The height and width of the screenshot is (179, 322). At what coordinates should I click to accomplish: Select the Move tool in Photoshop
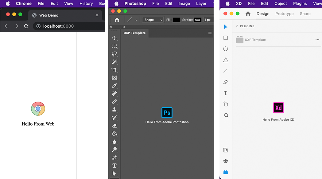tap(114, 38)
